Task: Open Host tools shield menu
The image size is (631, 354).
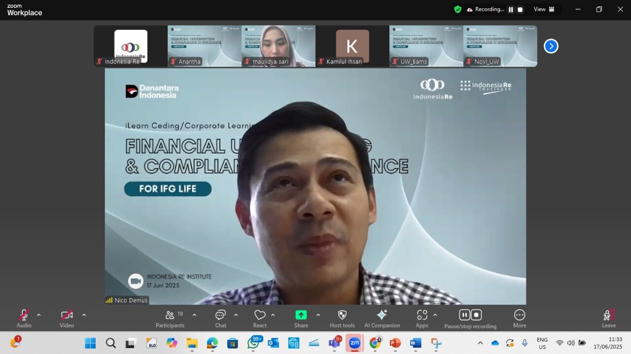Action: click(x=342, y=318)
